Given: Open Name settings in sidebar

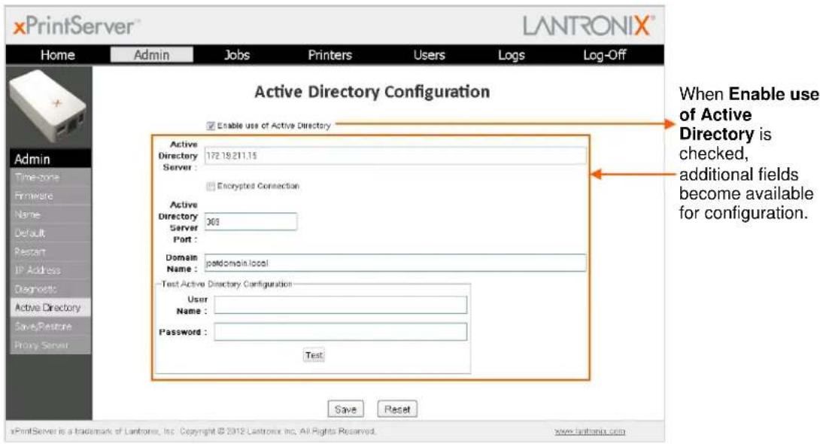Looking at the screenshot, I should coord(50,214).
